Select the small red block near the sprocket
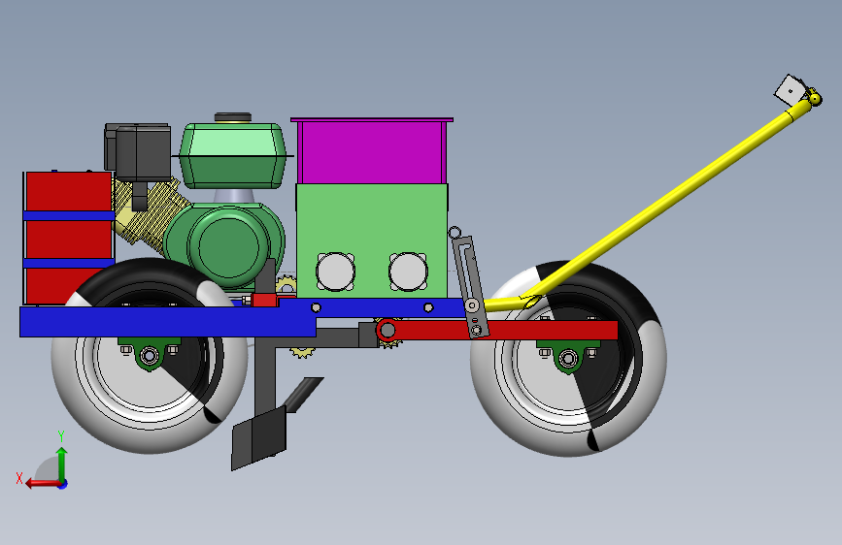Image resolution: width=842 pixels, height=545 pixels. tap(264, 301)
